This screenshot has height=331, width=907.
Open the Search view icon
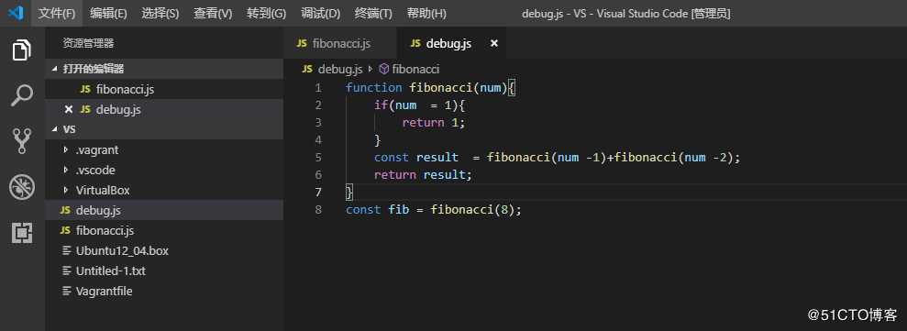[x=22, y=95]
